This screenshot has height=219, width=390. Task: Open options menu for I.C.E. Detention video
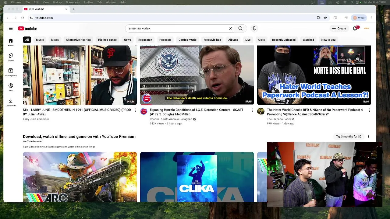tap(252, 110)
